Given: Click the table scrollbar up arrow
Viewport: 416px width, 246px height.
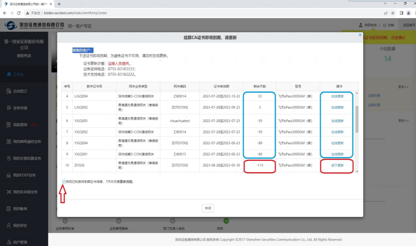Looking at the screenshot, I should point(357,93).
